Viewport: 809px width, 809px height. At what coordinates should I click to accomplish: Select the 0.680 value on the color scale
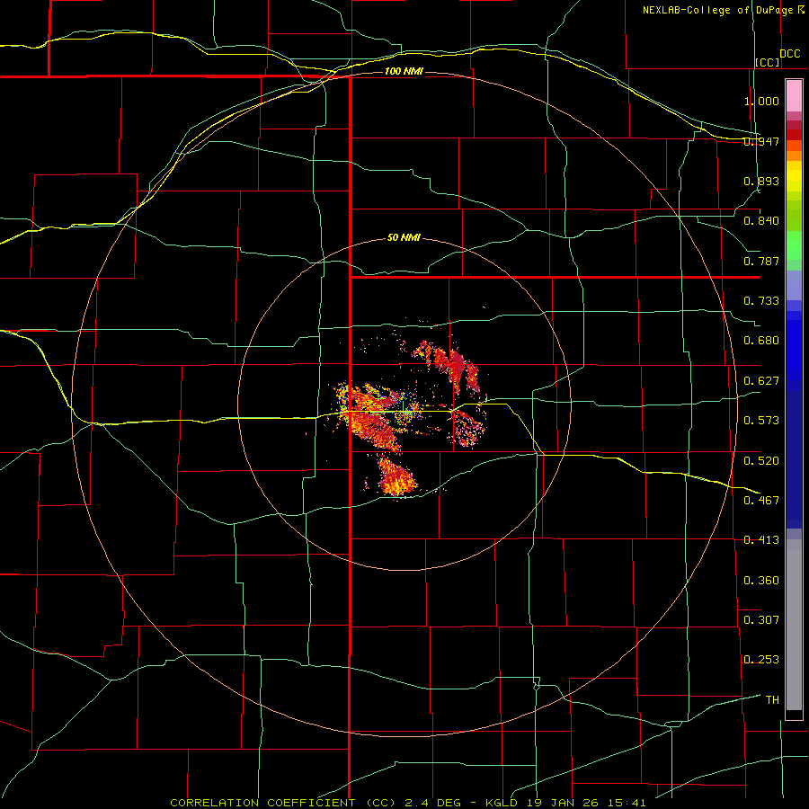(761, 340)
